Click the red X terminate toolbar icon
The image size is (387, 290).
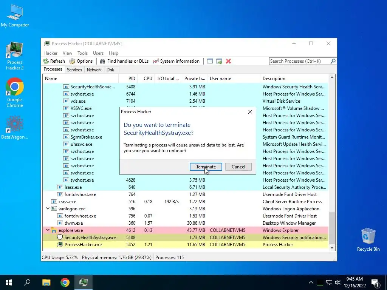[228, 61]
